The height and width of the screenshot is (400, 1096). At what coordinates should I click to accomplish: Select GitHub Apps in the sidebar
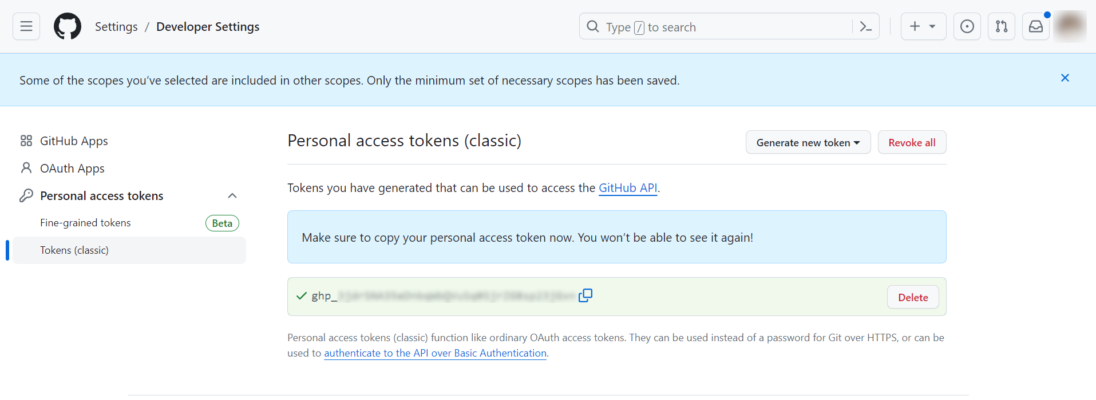tap(74, 141)
